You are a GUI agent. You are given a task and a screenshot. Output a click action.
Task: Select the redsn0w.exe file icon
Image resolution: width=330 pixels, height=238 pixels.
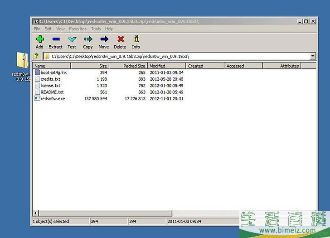(37, 98)
